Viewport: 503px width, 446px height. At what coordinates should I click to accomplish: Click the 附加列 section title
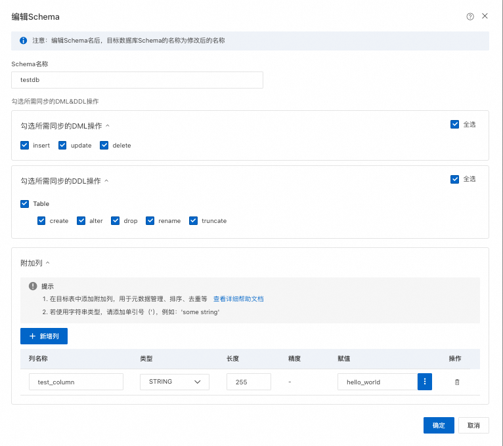coord(32,263)
